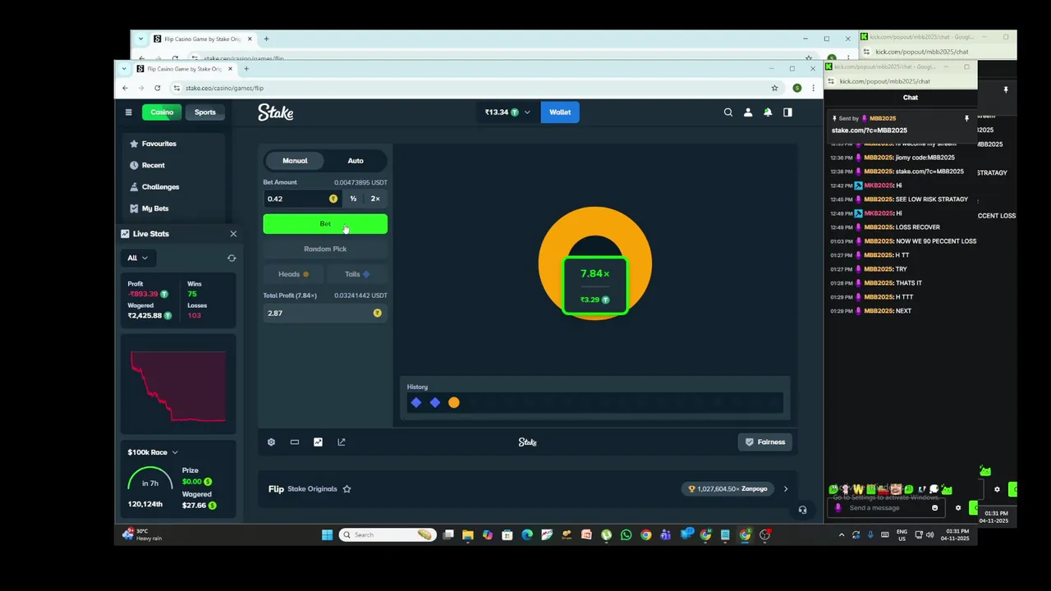This screenshot has height=591, width=1051.
Task: Click the Bet Amount input field
Action: [302, 199]
